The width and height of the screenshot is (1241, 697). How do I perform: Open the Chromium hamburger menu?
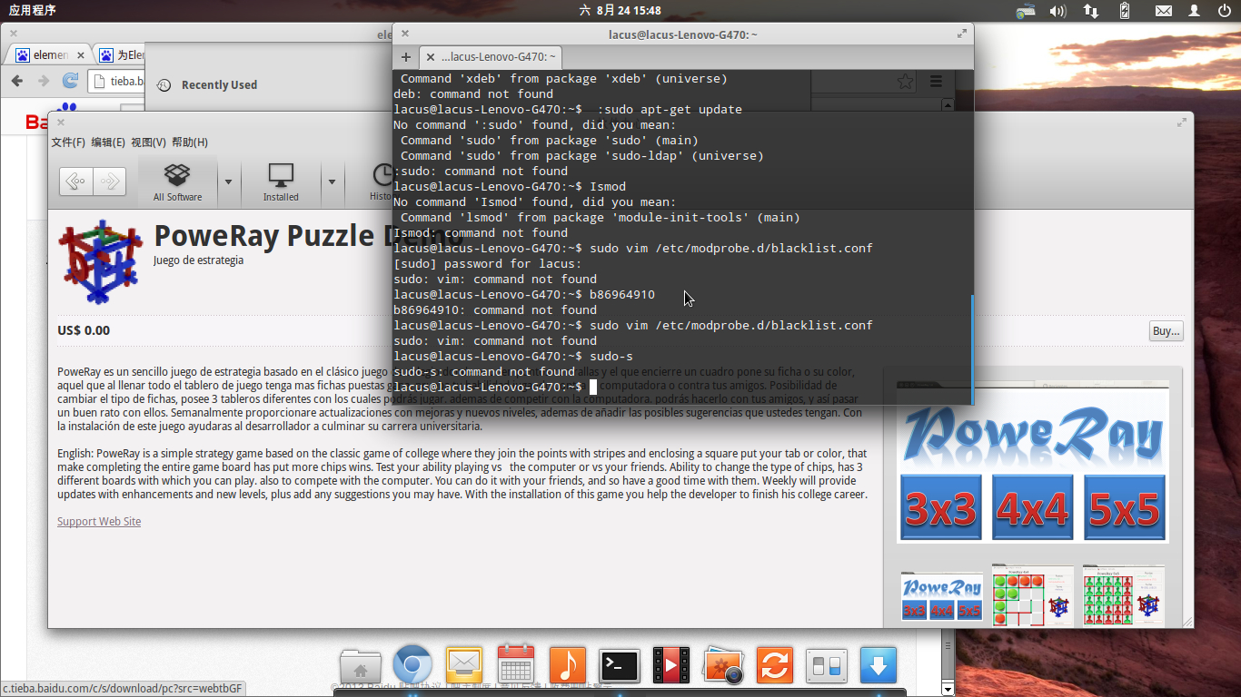936,82
